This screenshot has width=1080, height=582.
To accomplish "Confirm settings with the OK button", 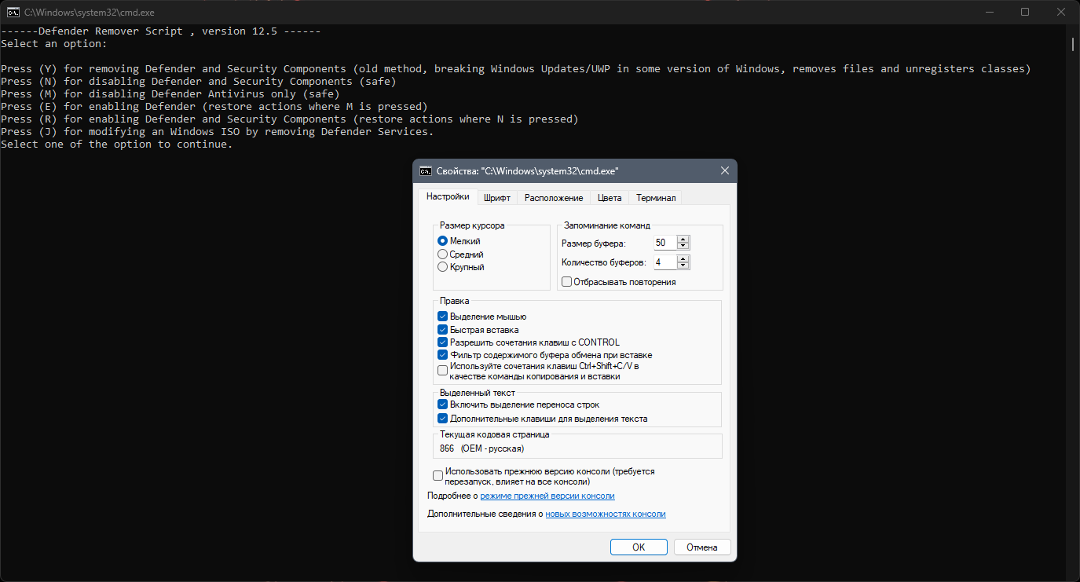I will coord(639,547).
